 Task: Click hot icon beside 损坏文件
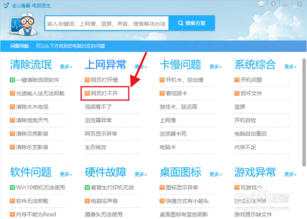tap(237, 93)
